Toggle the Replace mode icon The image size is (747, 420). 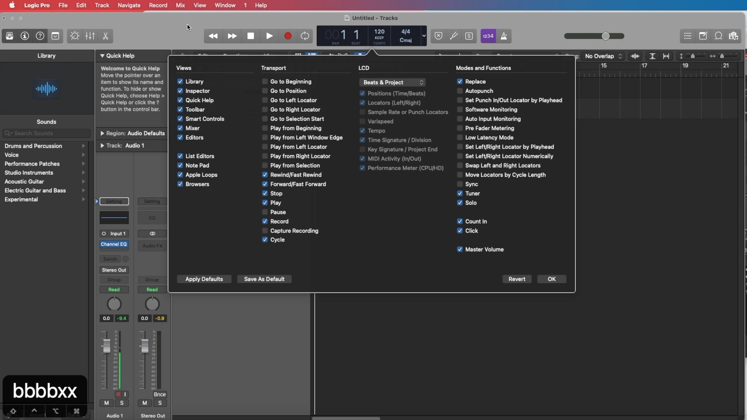click(x=438, y=36)
